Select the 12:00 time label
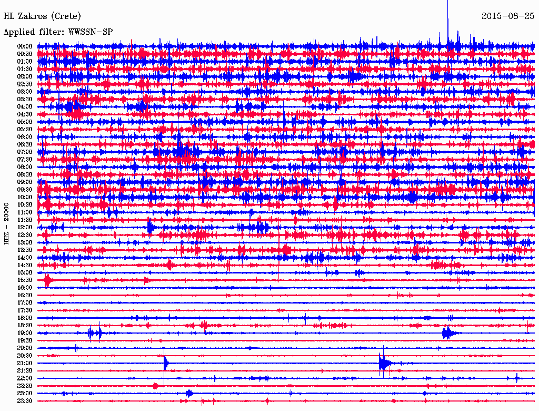539x411 pixels. click(25, 228)
